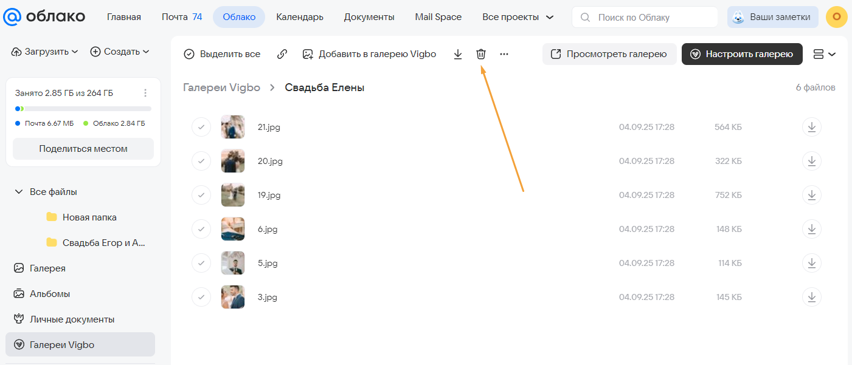Open the user profile avatar
Screen dimensions: 852x365
point(837,17)
